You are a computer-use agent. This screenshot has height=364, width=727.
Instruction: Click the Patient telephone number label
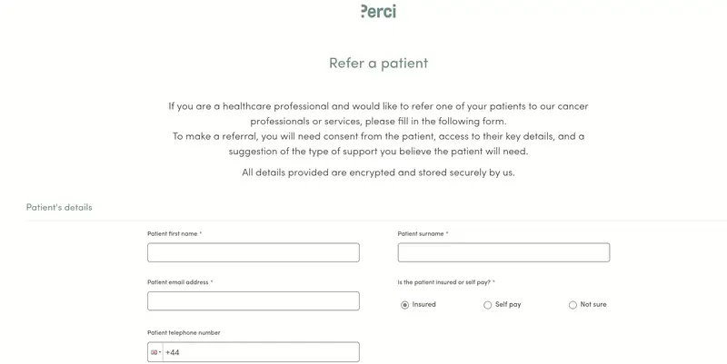point(184,332)
